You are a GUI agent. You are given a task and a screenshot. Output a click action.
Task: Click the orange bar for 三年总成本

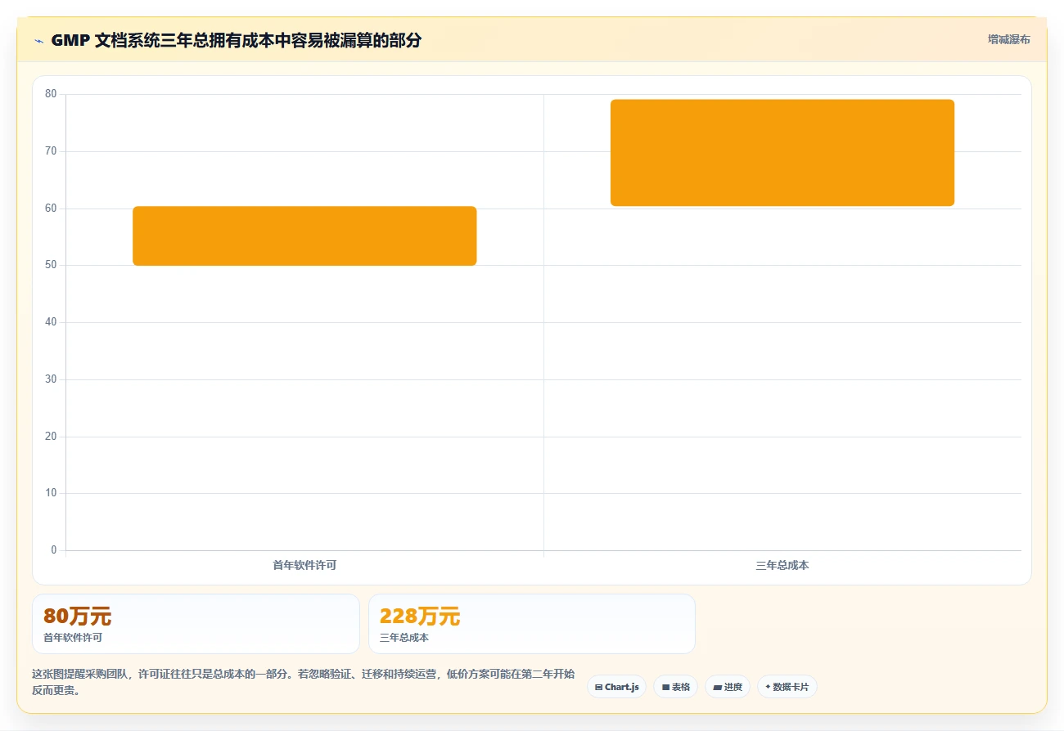click(x=782, y=153)
